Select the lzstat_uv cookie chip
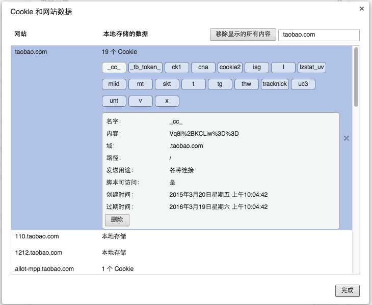 pos(312,68)
